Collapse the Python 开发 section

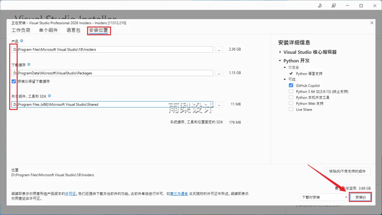280,60
